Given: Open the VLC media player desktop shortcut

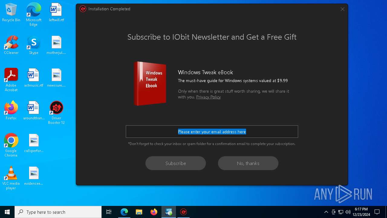Looking at the screenshot, I should point(11,178).
